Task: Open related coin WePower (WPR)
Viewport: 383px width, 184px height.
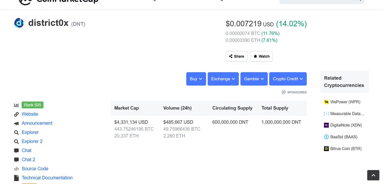Action: point(345,102)
